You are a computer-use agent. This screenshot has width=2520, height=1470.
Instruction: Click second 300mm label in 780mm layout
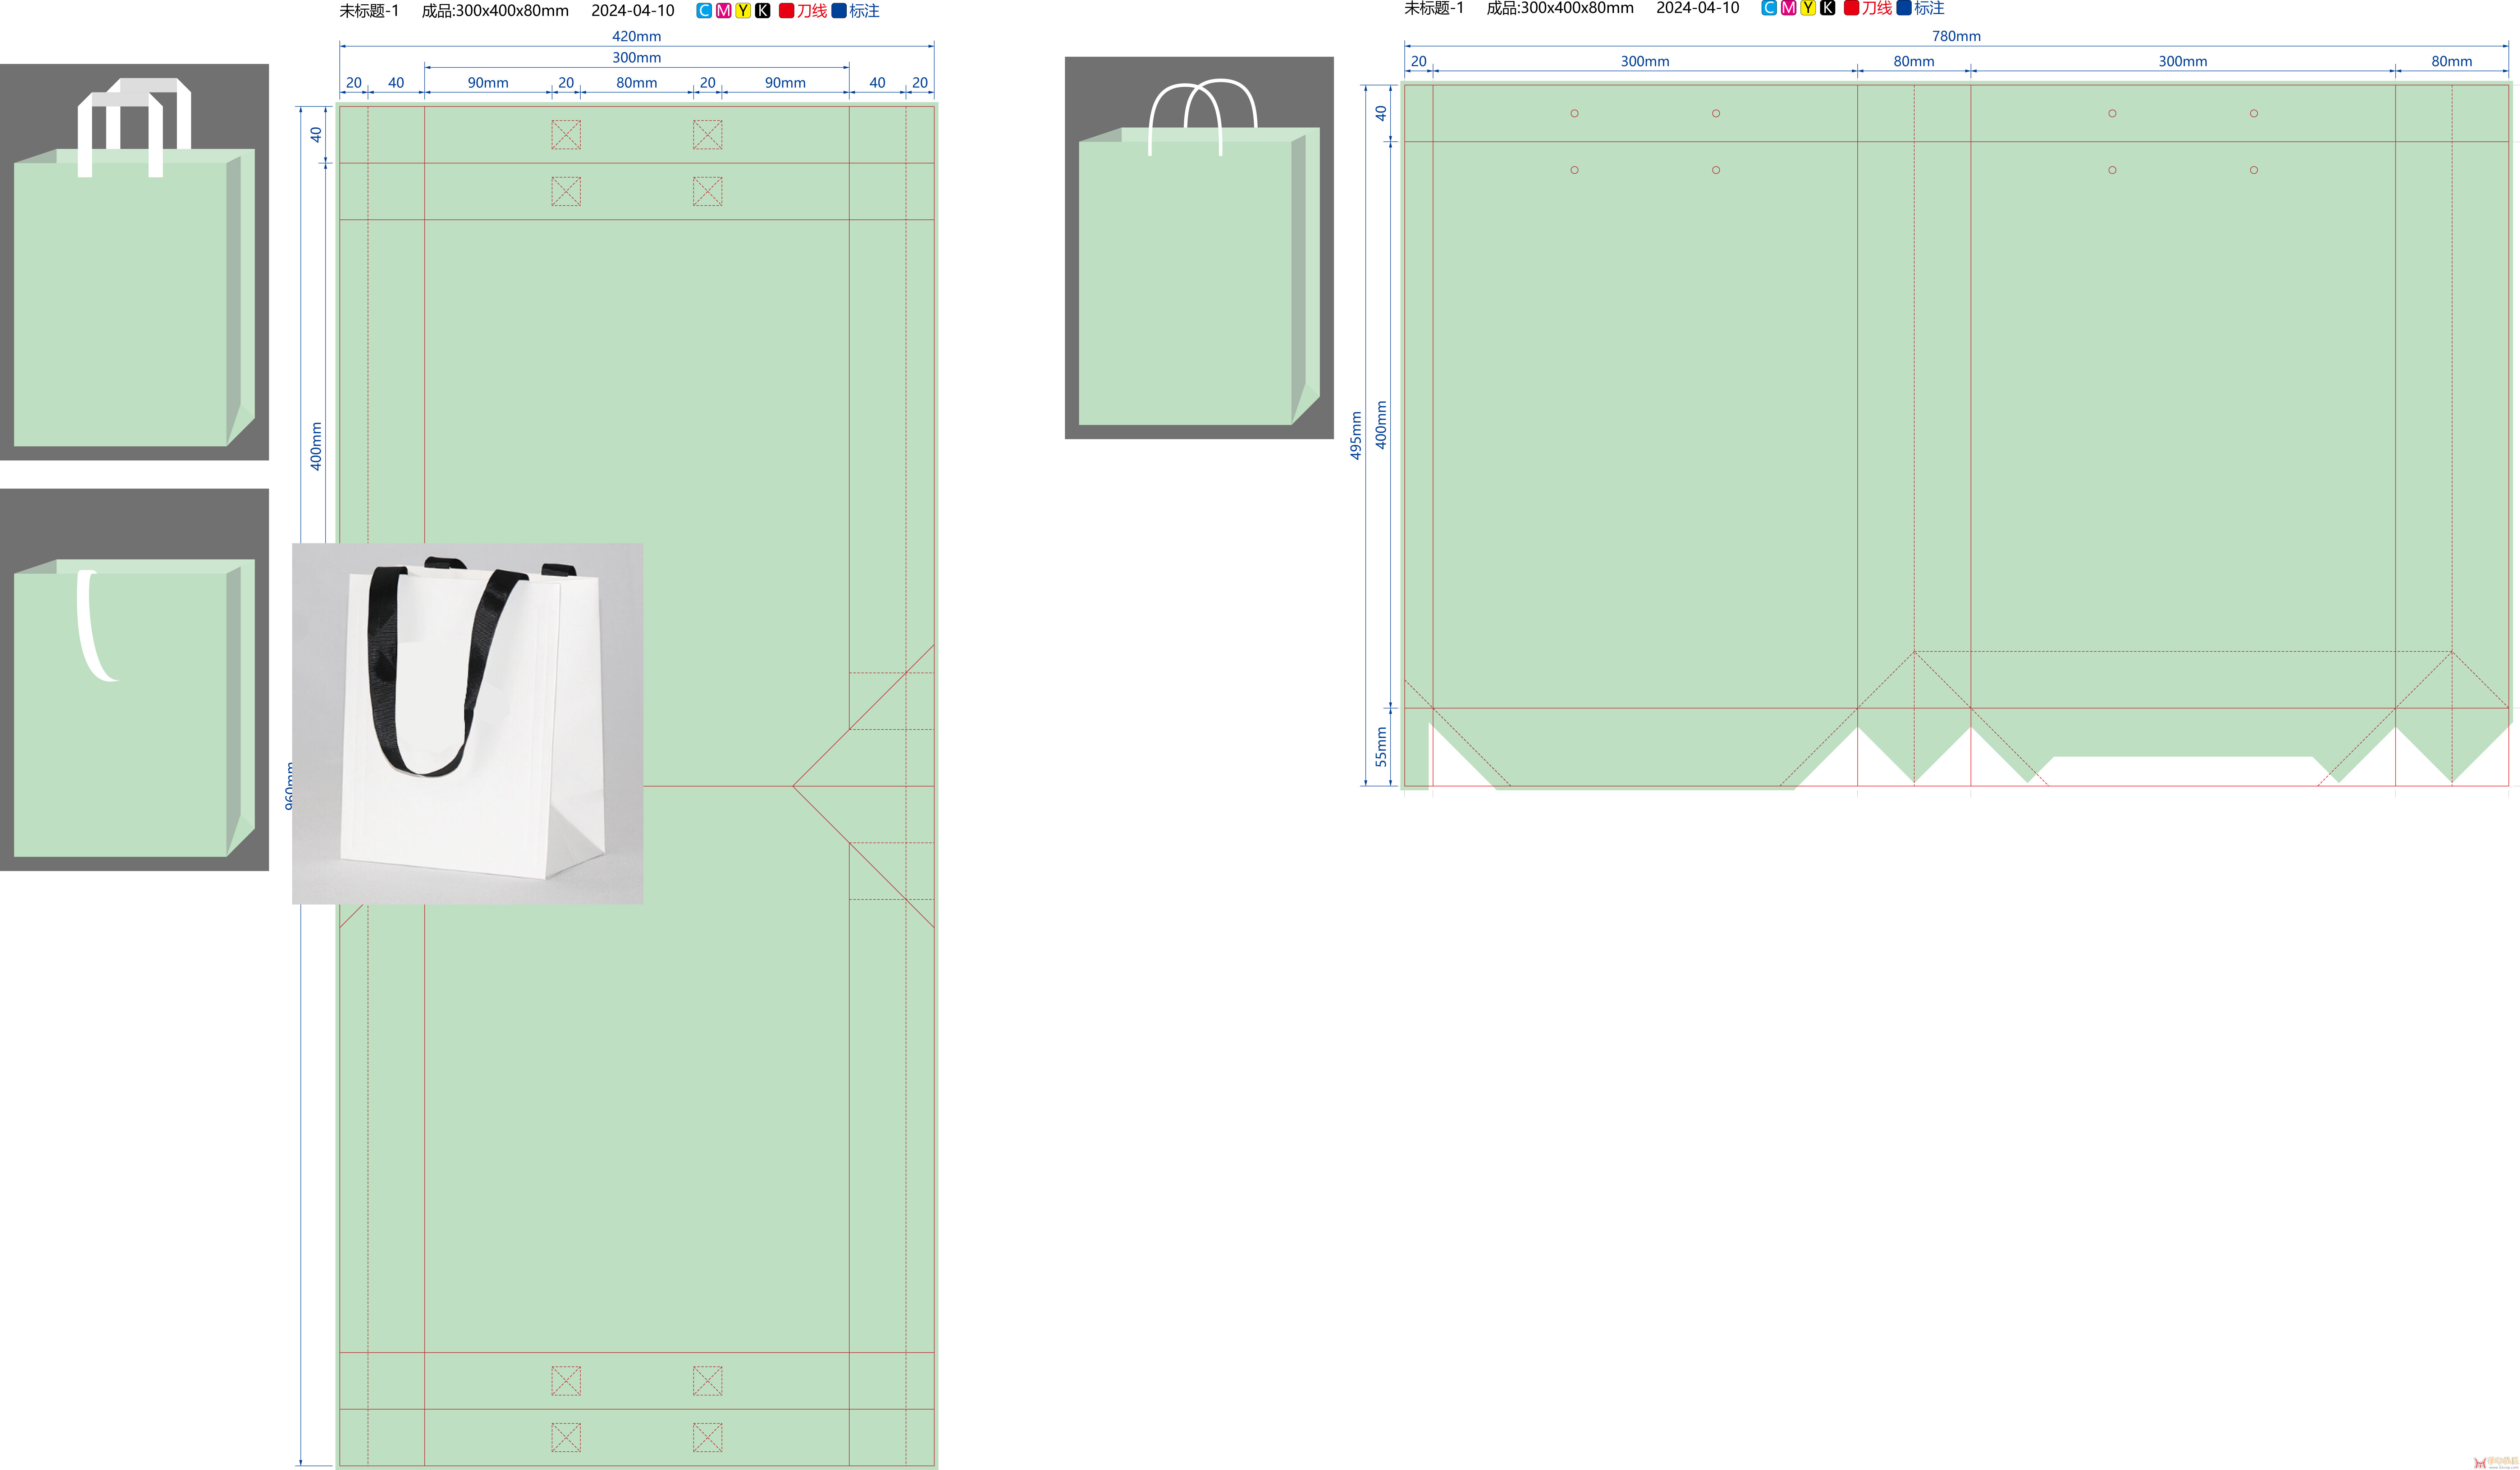pyautogui.click(x=2183, y=61)
